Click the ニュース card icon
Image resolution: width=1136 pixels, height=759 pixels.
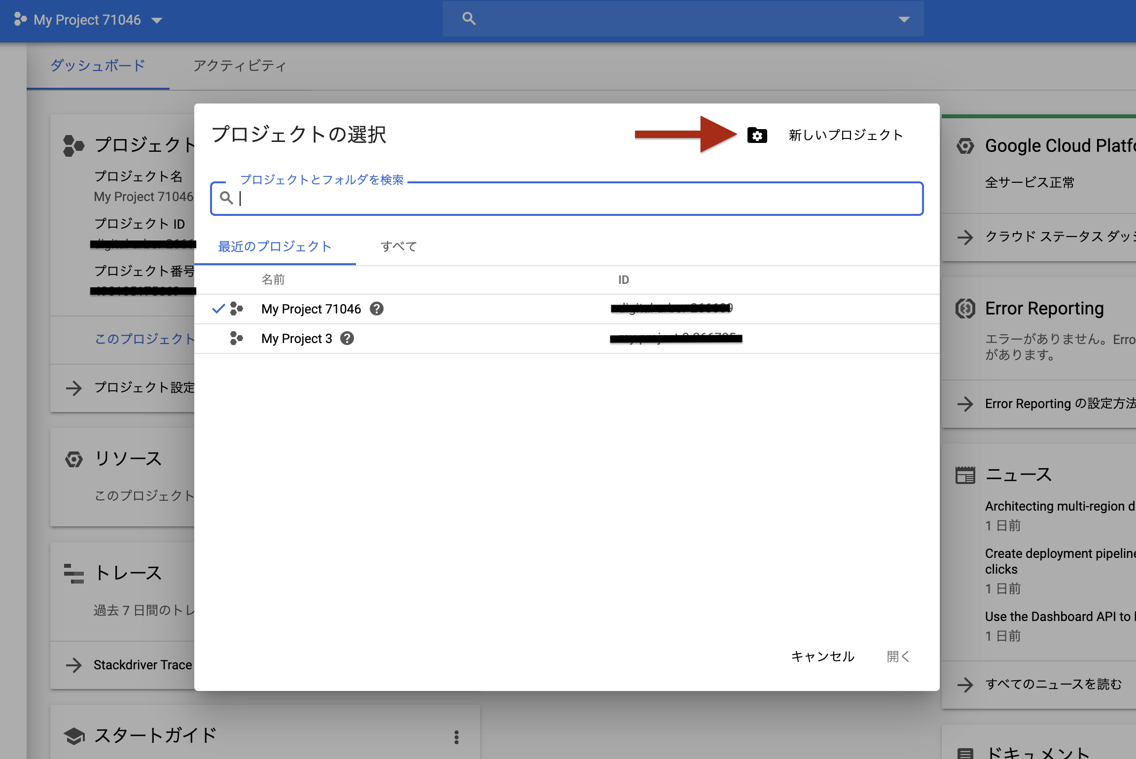(965, 475)
